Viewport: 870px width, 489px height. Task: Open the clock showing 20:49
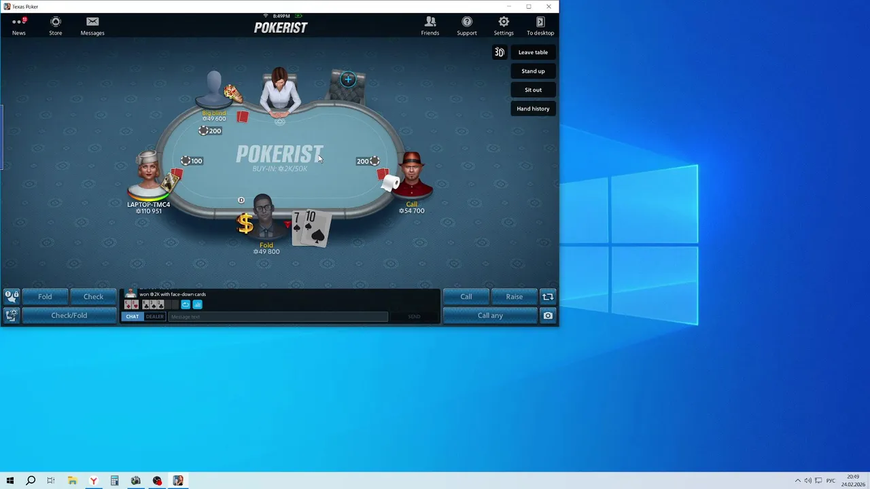point(852,481)
